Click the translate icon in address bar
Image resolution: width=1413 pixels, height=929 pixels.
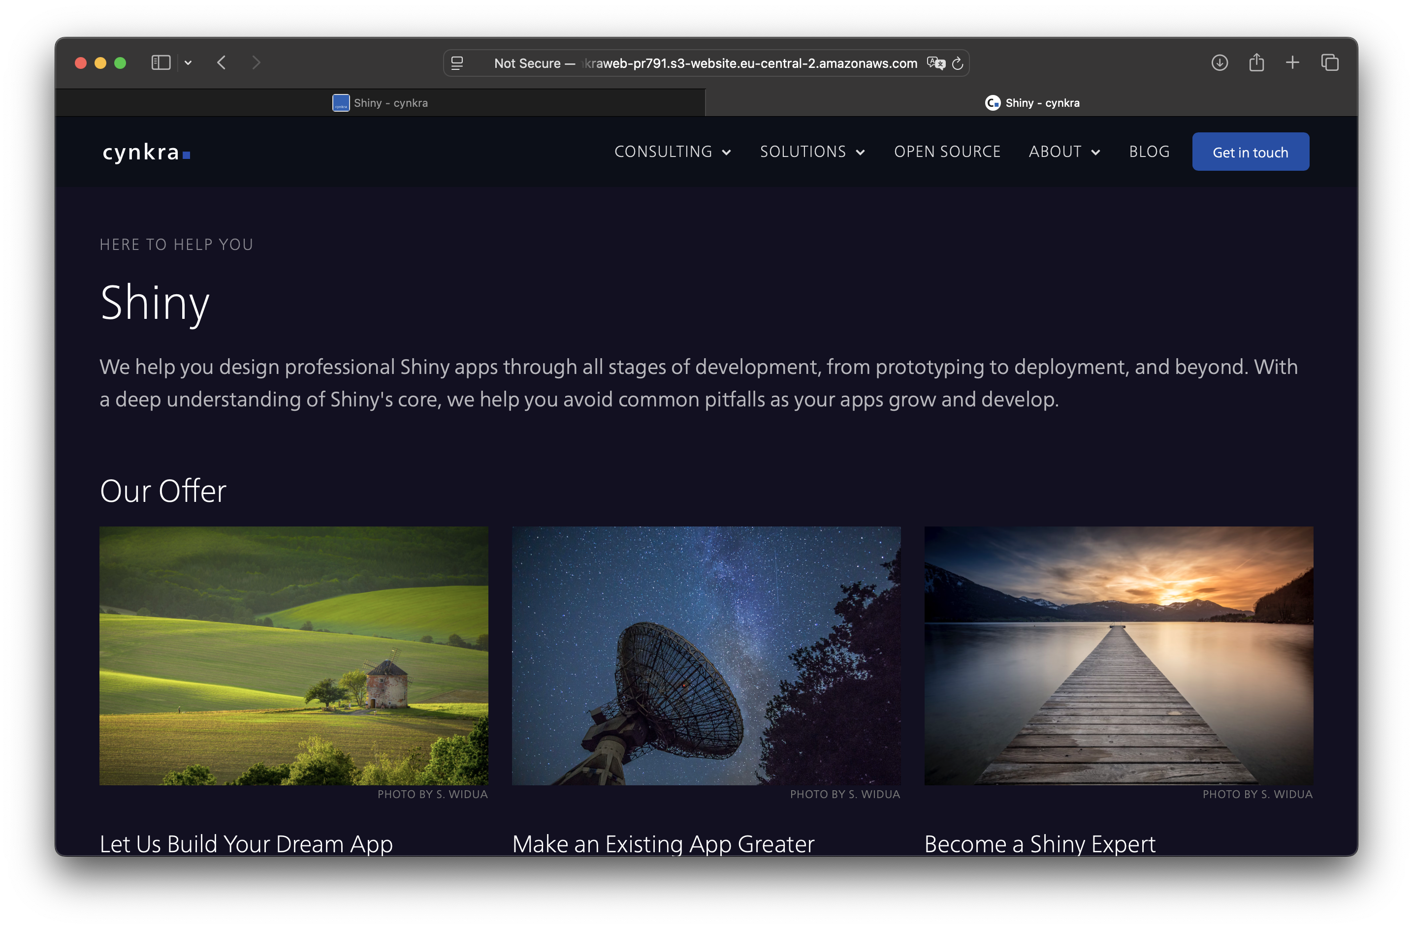tap(935, 63)
